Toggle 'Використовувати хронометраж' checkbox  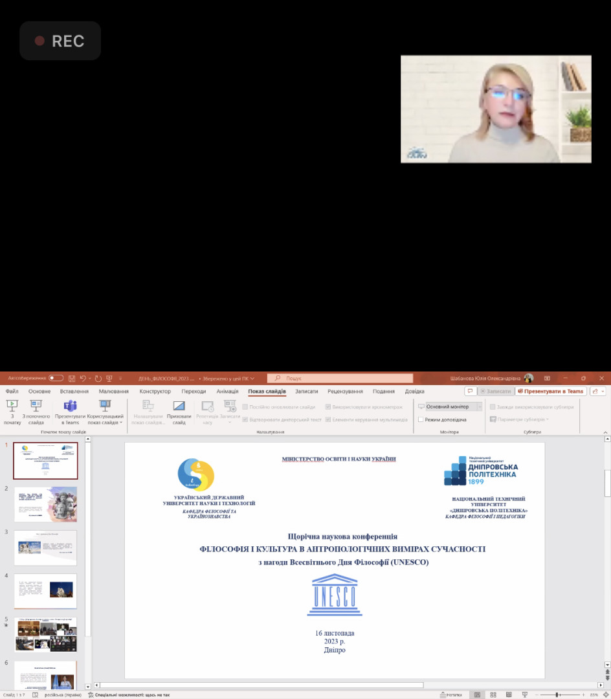[328, 407]
